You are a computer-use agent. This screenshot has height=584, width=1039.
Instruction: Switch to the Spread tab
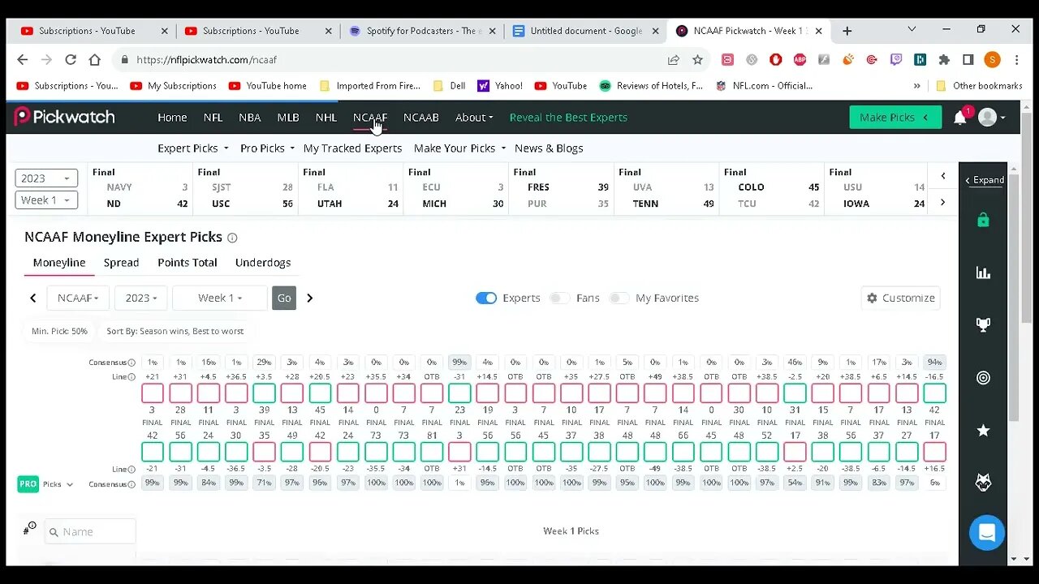(122, 263)
